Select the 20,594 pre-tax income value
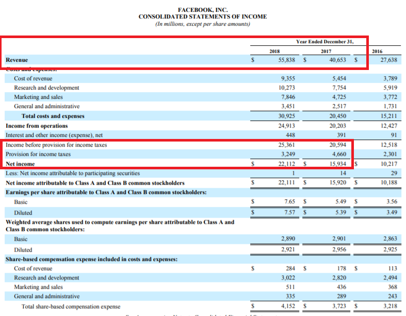This screenshot has height=316, width=406. tap(337, 145)
